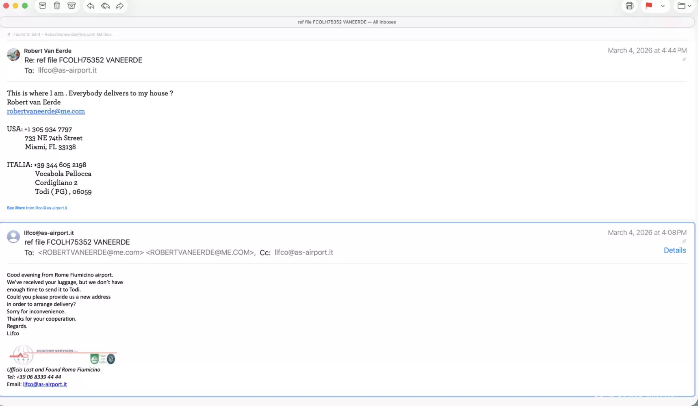The width and height of the screenshot is (698, 406).
Task: Click the llfco@as-airport.it email link at bottom
Action: [45, 384]
